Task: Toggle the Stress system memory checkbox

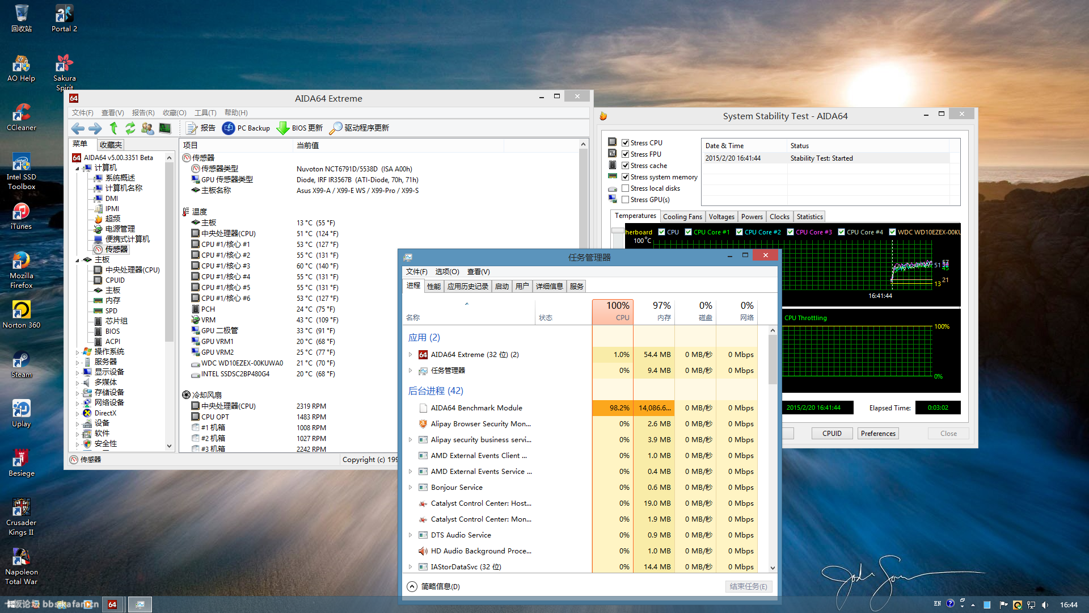Action: (625, 177)
